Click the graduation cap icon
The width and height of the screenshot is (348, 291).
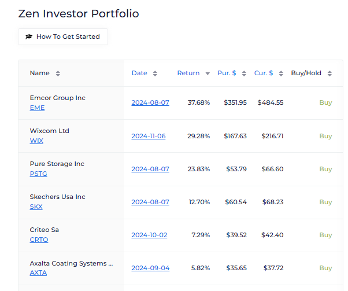[29, 36]
